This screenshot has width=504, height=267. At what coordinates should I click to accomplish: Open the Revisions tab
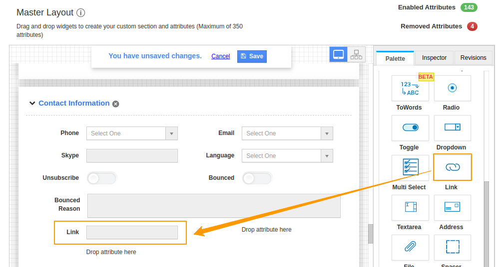[473, 58]
